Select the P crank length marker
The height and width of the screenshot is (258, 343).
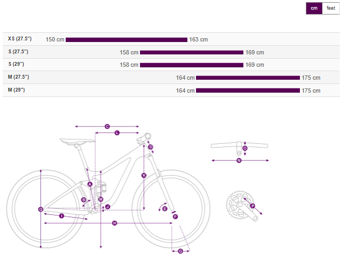point(253,205)
